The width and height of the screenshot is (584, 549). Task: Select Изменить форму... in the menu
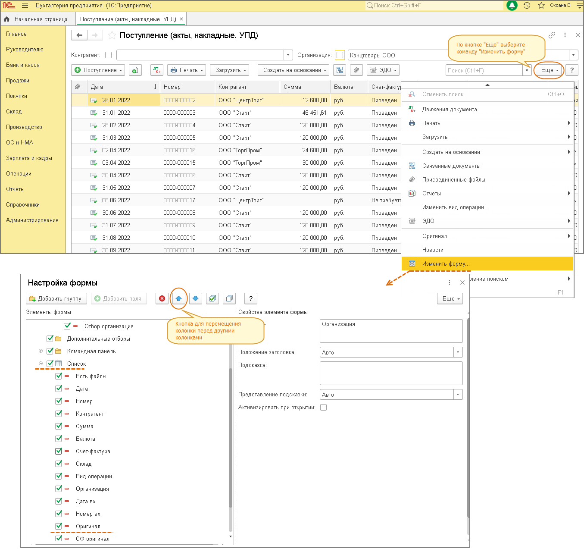point(487,264)
